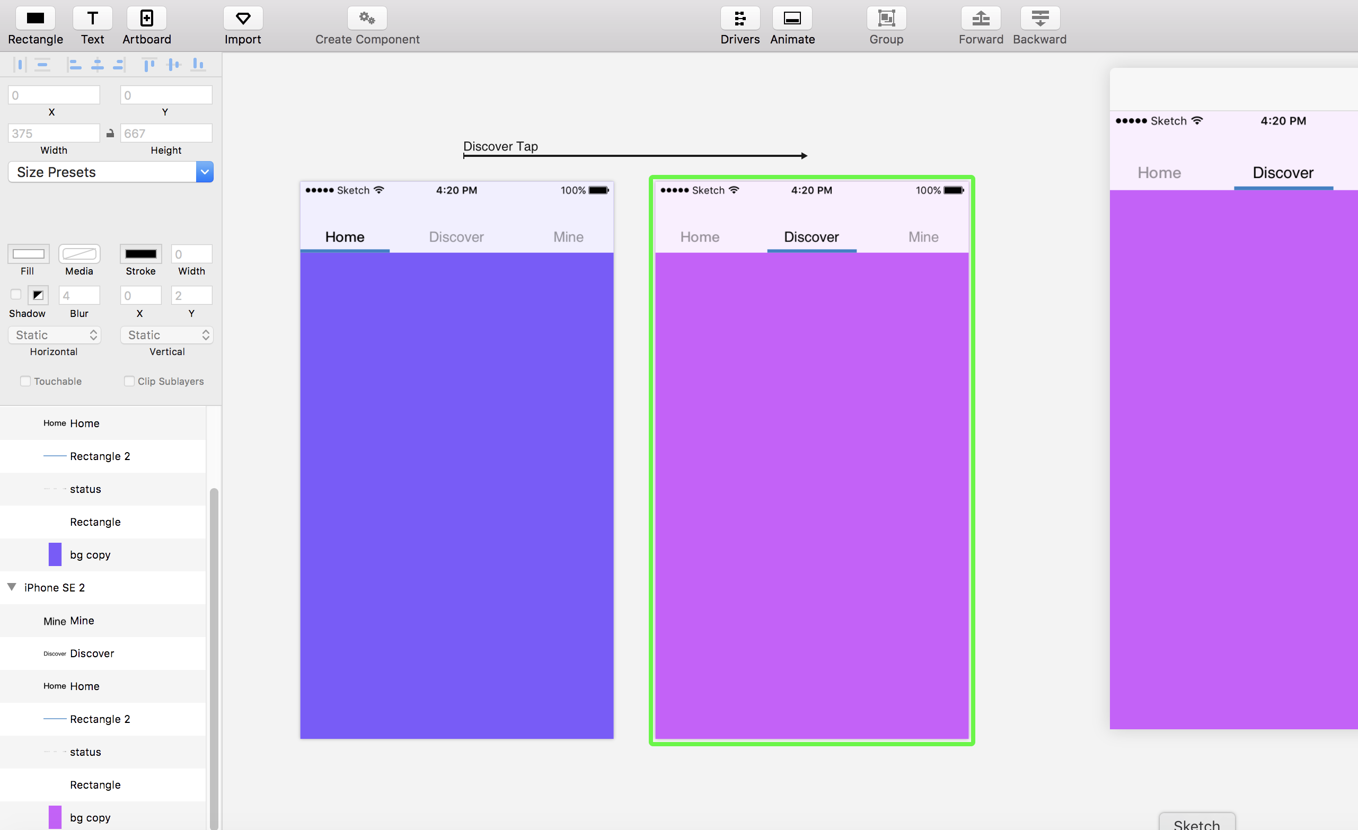Click the Media fill well

80,254
